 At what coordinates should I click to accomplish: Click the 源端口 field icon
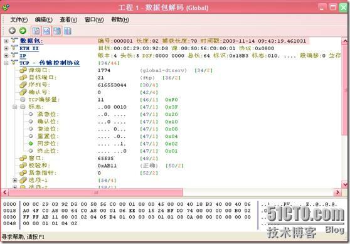pos(23,70)
